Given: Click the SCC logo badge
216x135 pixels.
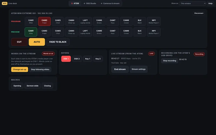Looking at the screenshot, I should 5,3.
